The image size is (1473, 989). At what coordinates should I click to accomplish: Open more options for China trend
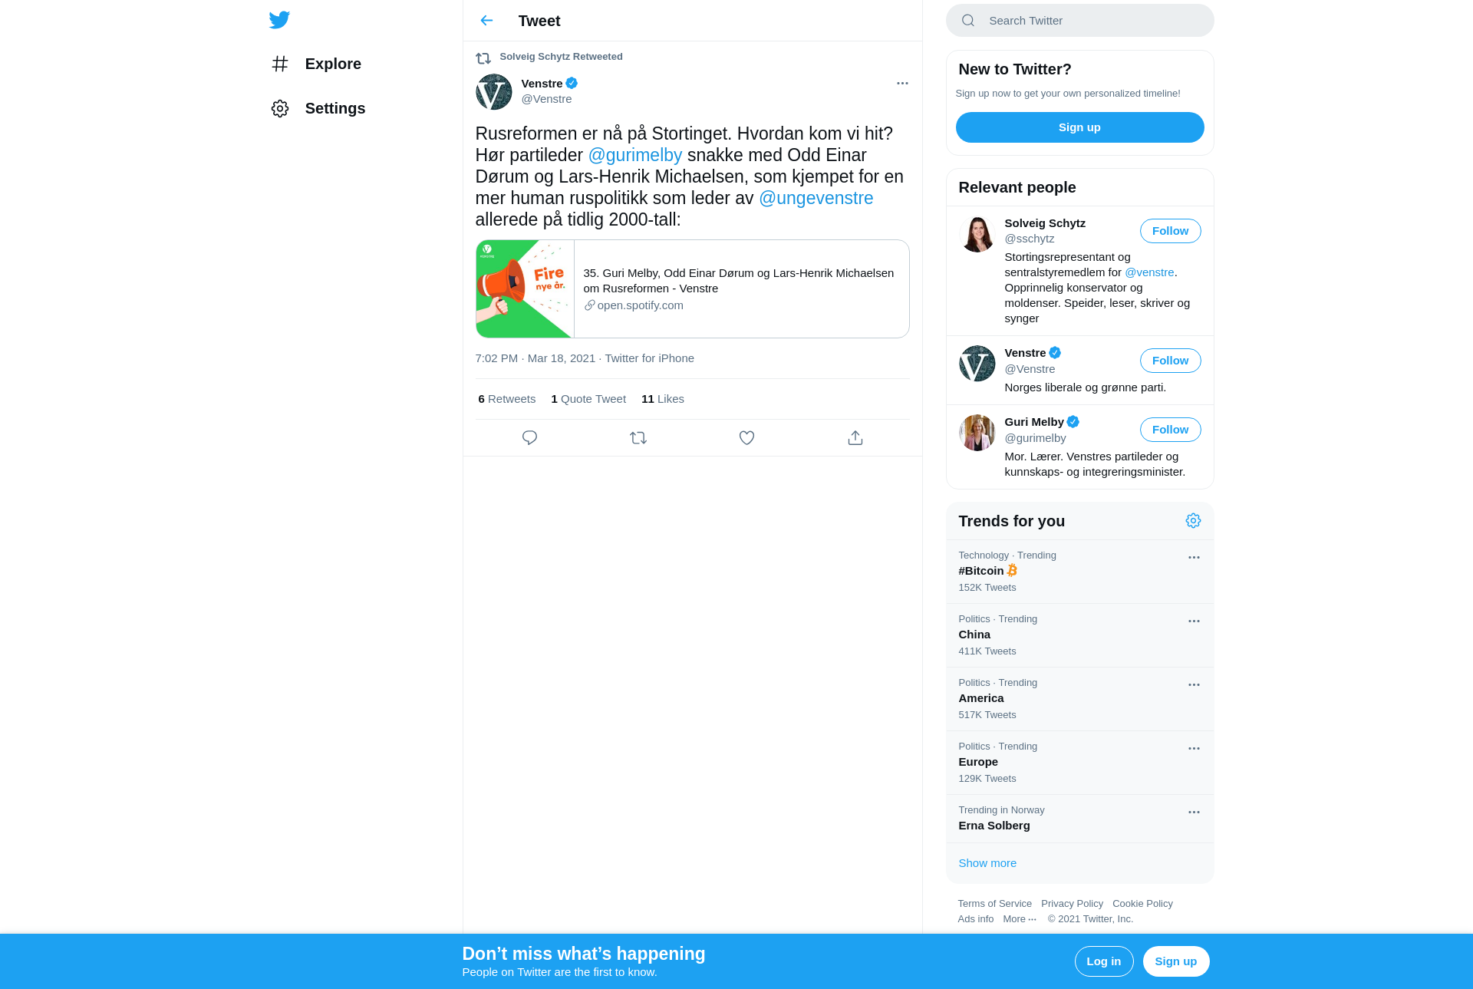(1194, 621)
